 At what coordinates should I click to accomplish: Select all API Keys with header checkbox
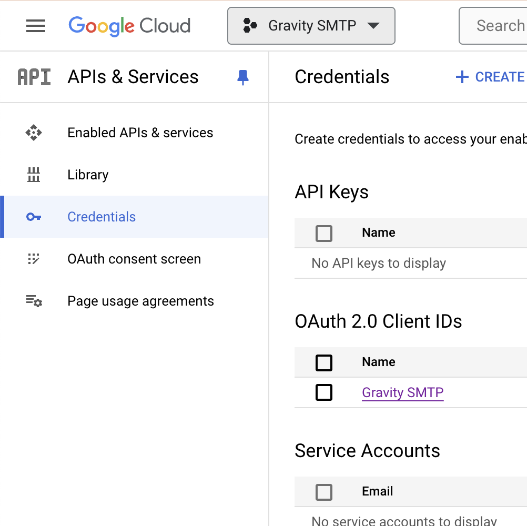324,233
